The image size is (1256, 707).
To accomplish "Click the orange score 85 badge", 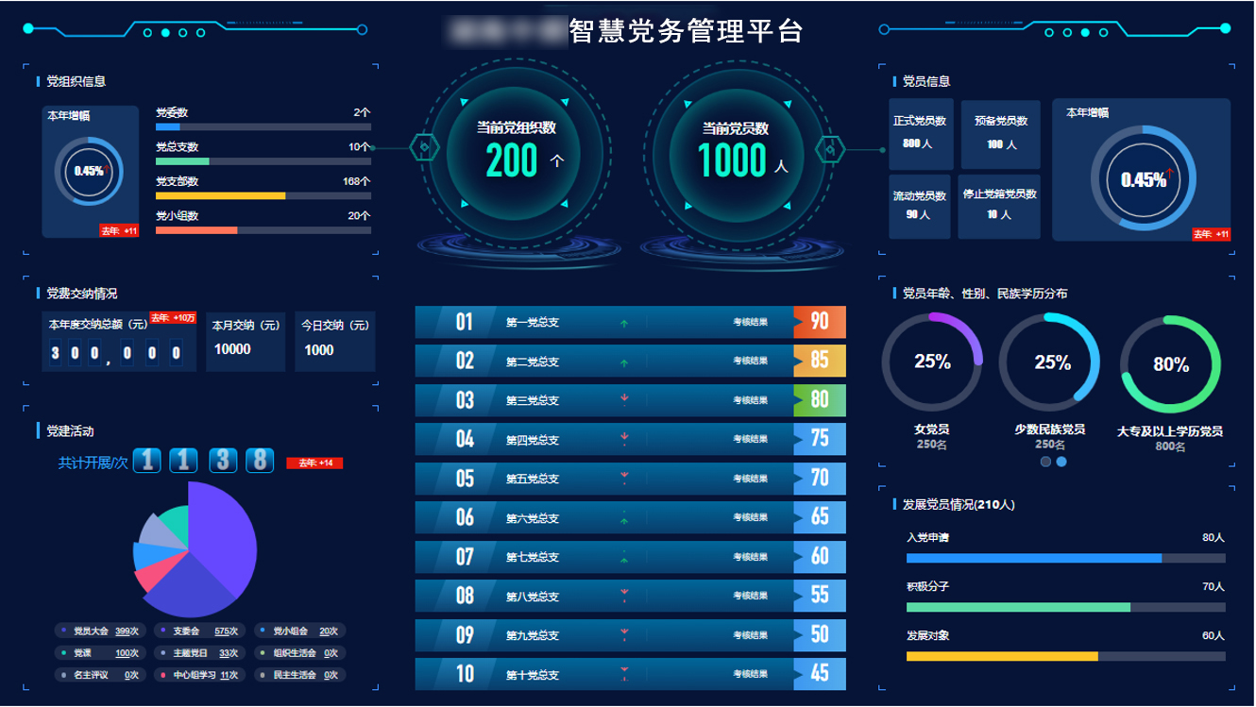I will [x=820, y=361].
